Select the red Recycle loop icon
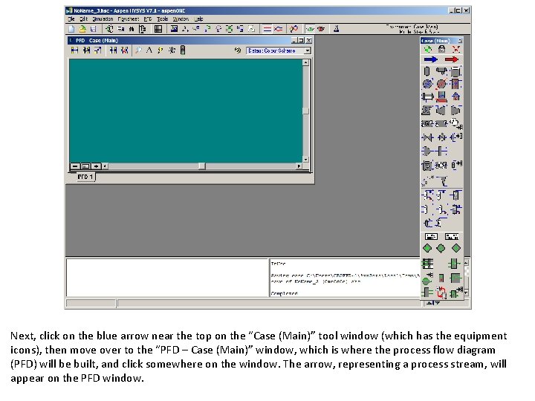The image size is (535, 401). (x=441, y=293)
